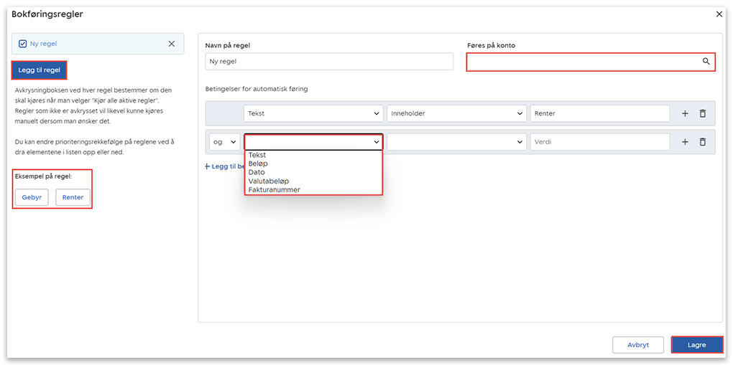Click trash icon on the second condition row
The height and width of the screenshot is (365, 733).
point(703,142)
